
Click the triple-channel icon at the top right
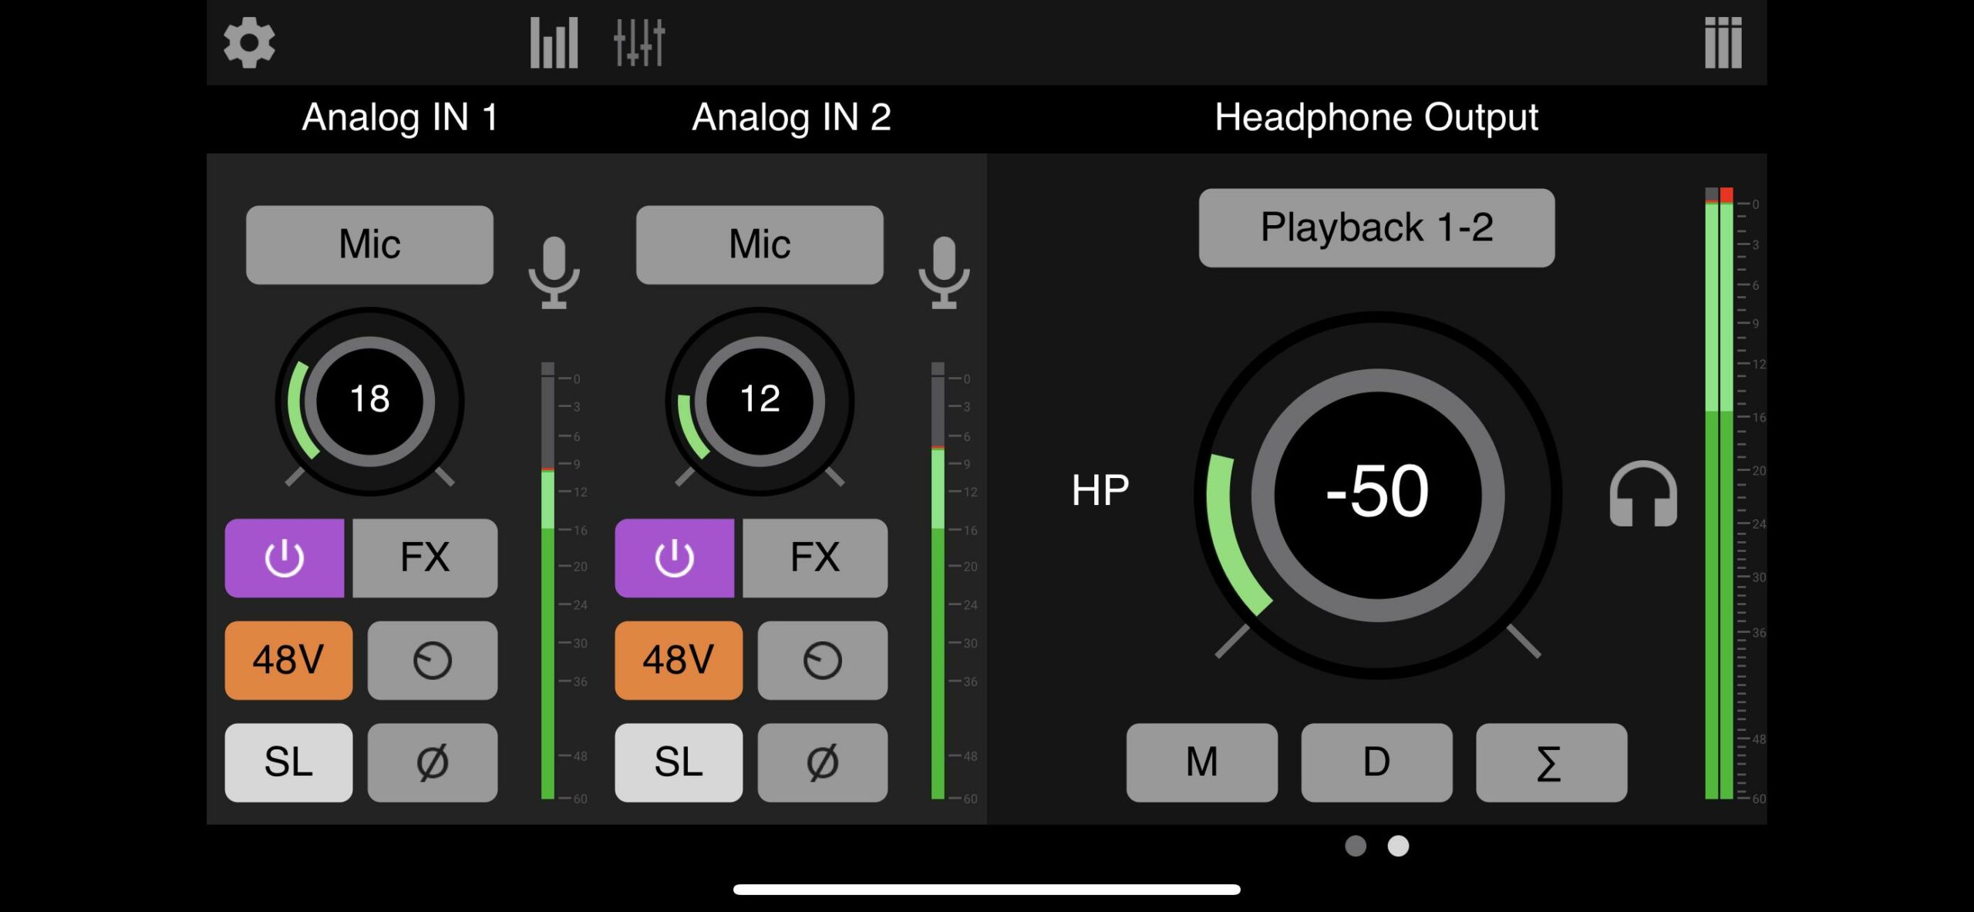click(x=1723, y=43)
